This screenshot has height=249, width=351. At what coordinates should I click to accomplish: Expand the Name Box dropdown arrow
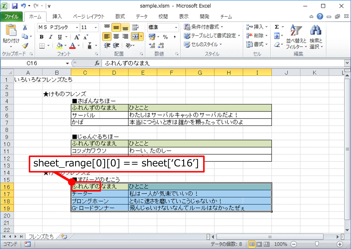pyautogui.click(x=67, y=63)
